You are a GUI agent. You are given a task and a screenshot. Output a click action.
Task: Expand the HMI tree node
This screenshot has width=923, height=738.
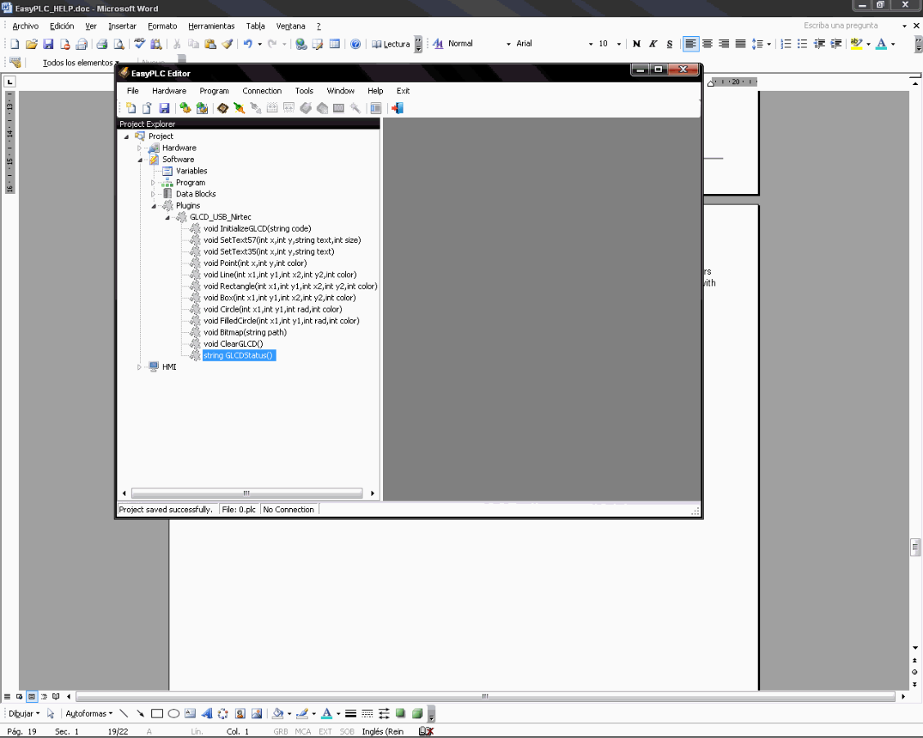[139, 367]
